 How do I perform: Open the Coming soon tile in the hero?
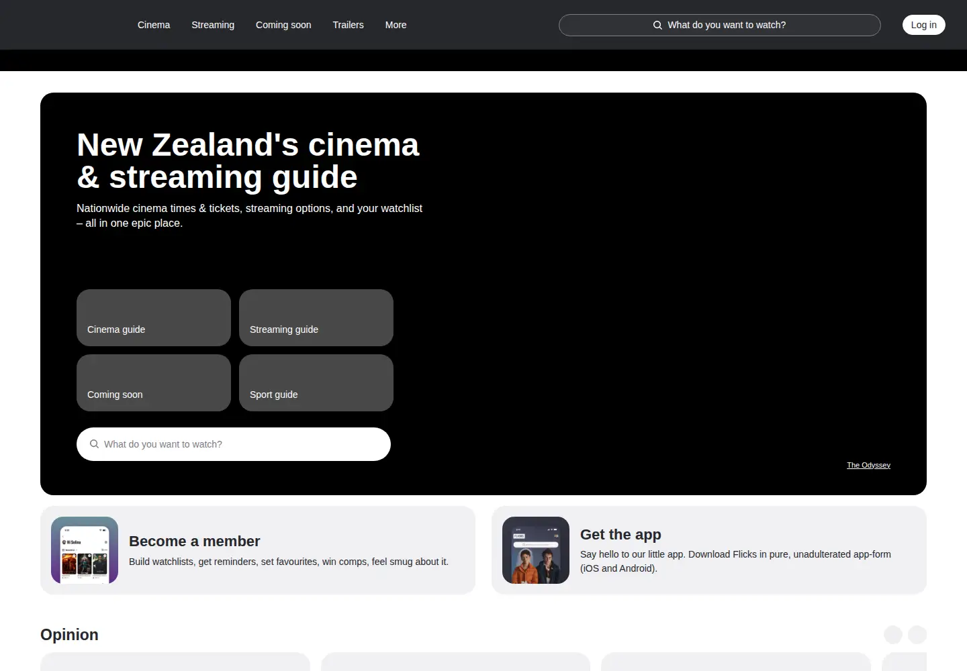(154, 382)
